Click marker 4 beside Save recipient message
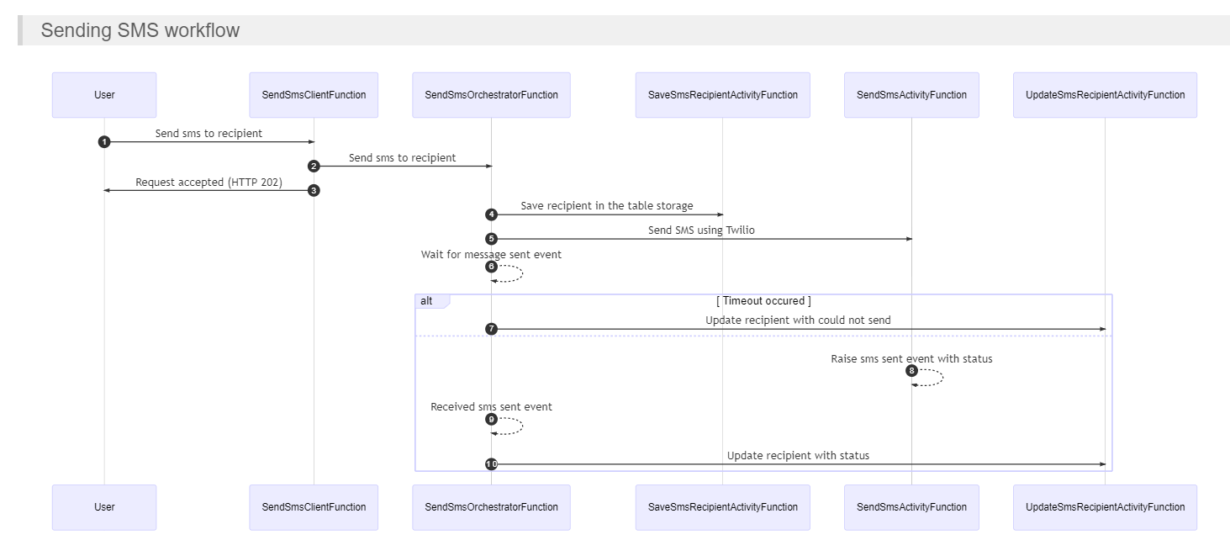Viewport: 1230px width, 556px height. (492, 214)
